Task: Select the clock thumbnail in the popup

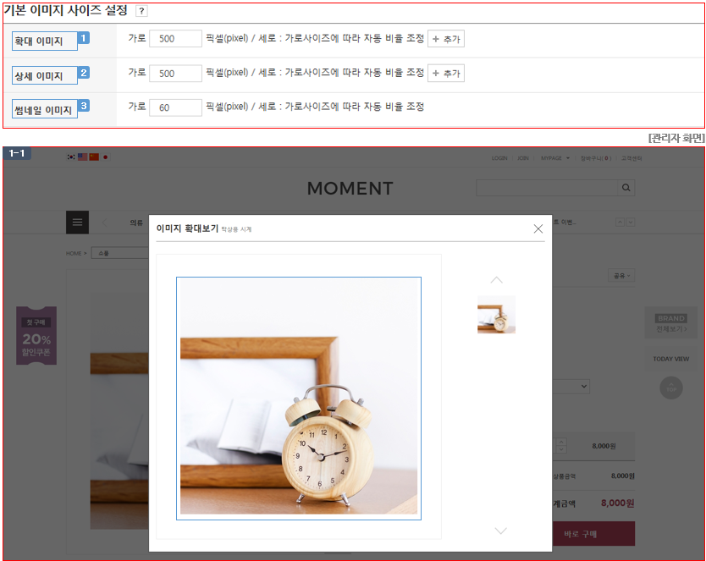Action: (496, 315)
